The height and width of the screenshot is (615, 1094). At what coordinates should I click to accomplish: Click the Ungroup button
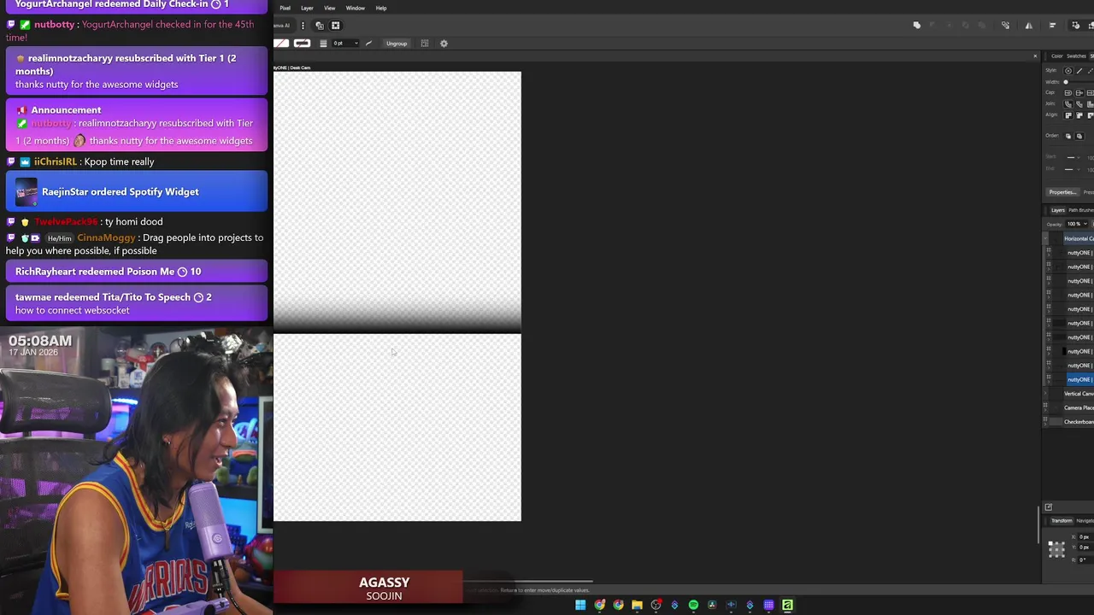(397, 43)
